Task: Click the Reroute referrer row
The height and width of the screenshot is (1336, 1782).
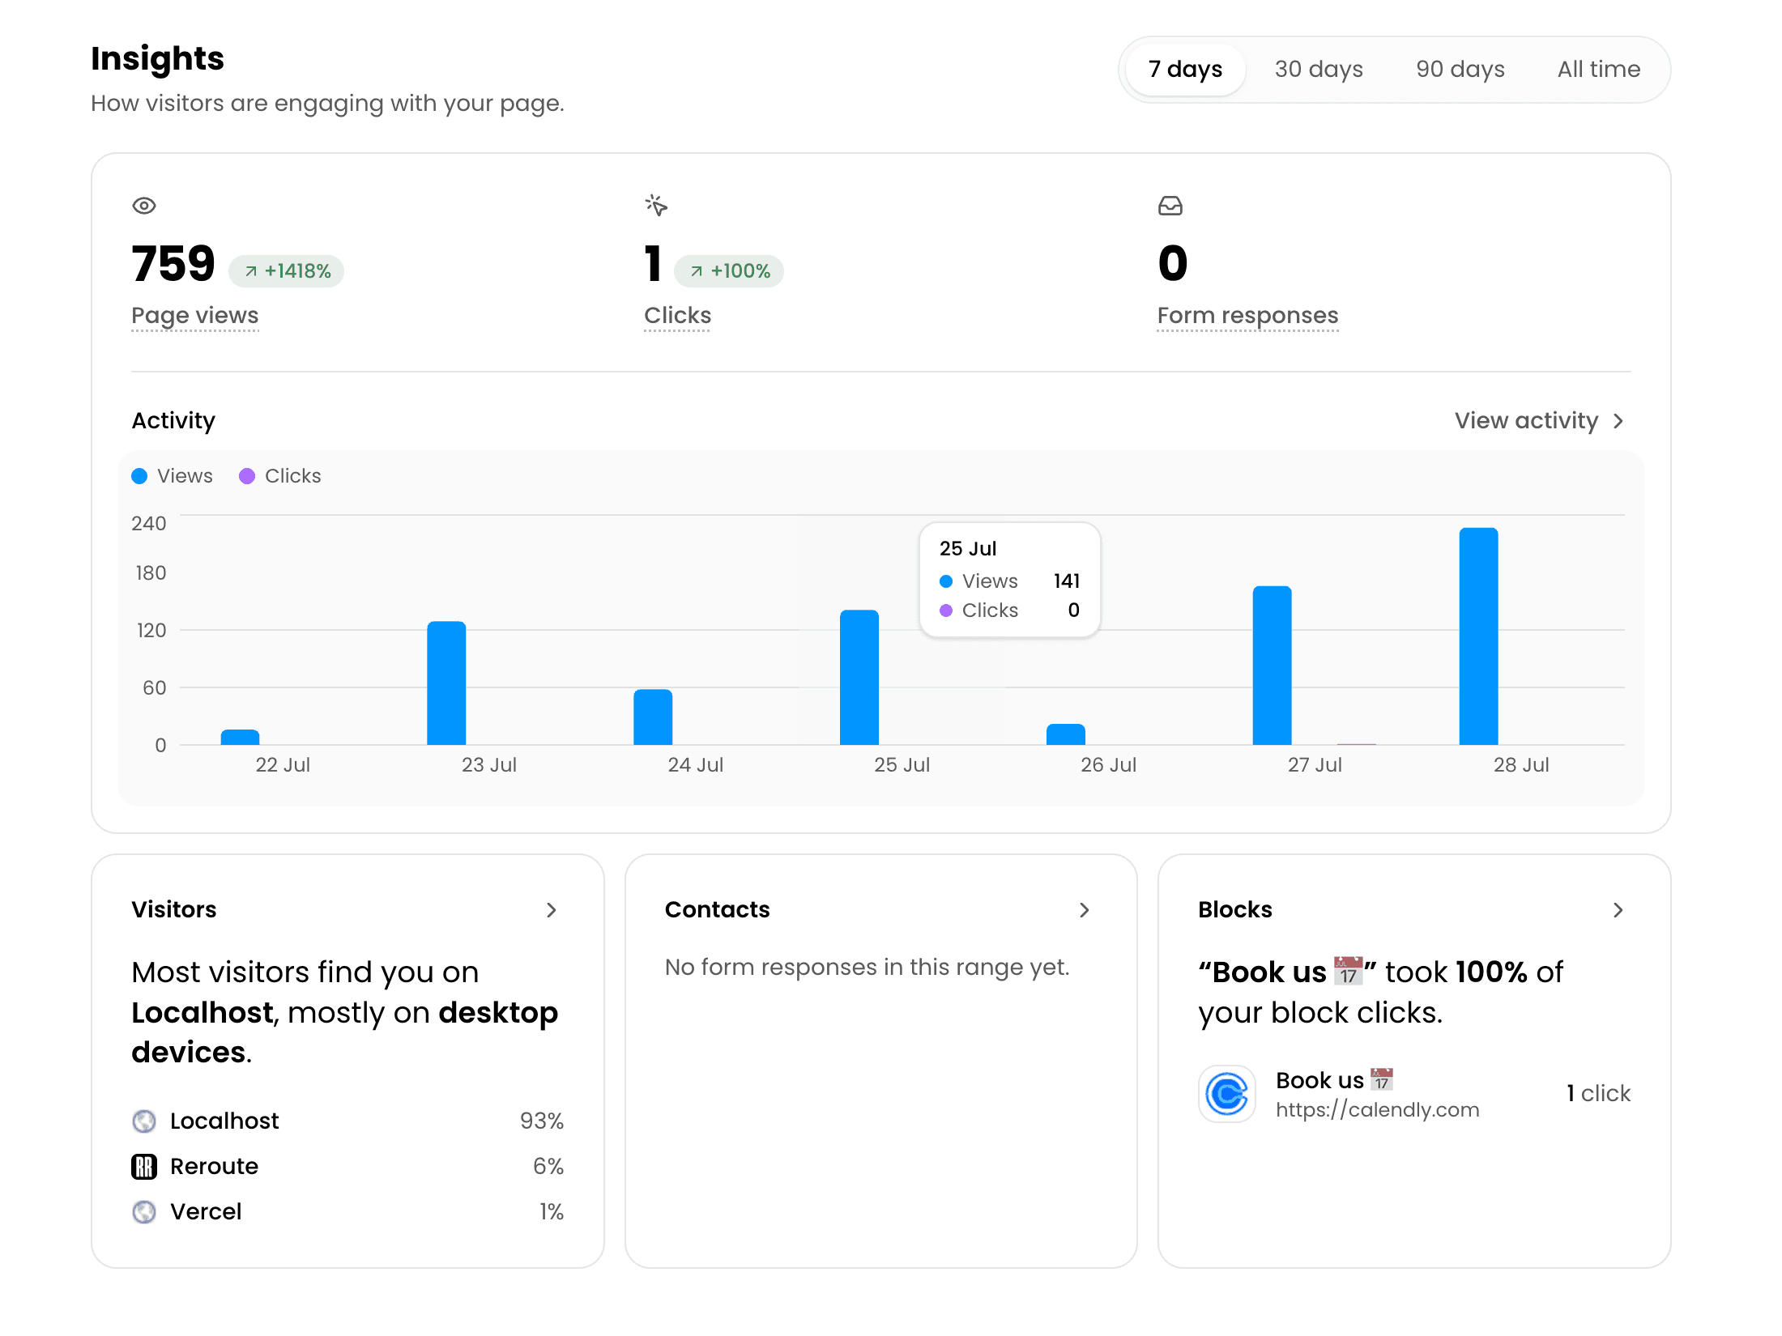Action: pyautogui.click(x=347, y=1167)
